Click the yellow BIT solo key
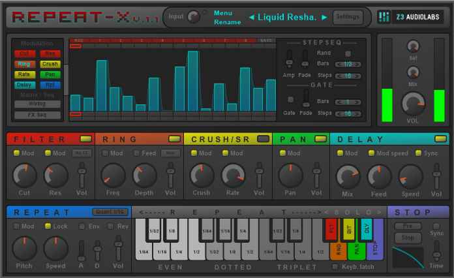 (349, 229)
